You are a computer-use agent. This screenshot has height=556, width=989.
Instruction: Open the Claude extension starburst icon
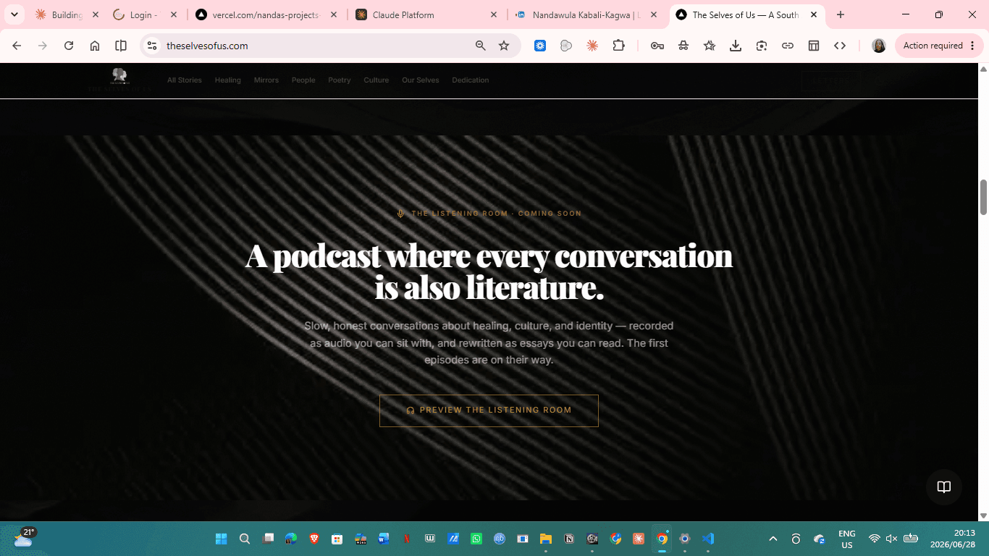(592, 46)
